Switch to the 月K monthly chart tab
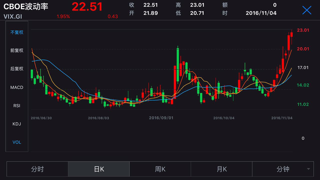Viewport: 320px width, 180px height. [x=221, y=169]
